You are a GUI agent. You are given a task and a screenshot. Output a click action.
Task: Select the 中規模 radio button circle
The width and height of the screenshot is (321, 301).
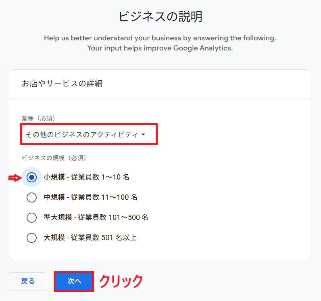point(31,197)
